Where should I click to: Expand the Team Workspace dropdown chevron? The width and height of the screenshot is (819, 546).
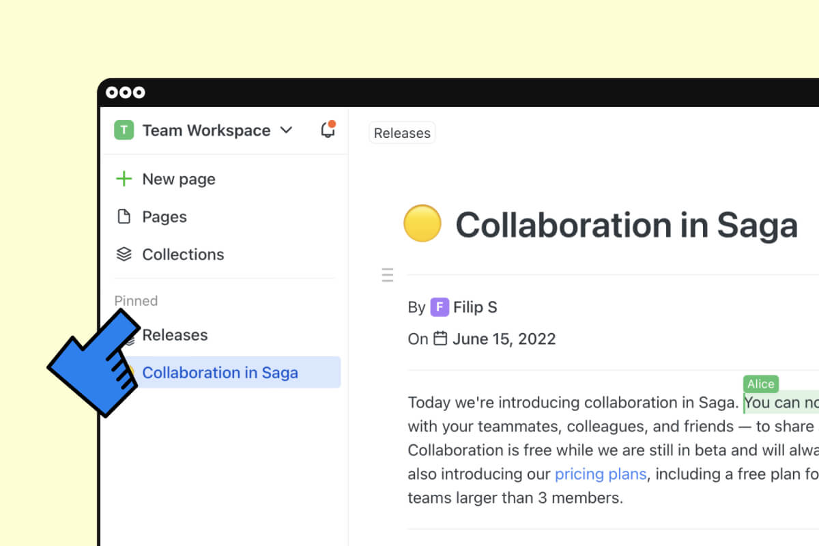pyautogui.click(x=287, y=130)
